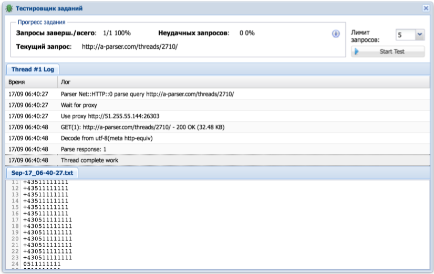
Task: Click line 14 of the results output
Action: pos(46,201)
